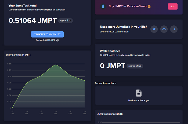Screen dimensions: 188x124
Task: Click Transfer to My Wallet button
Action: tap(47, 34)
